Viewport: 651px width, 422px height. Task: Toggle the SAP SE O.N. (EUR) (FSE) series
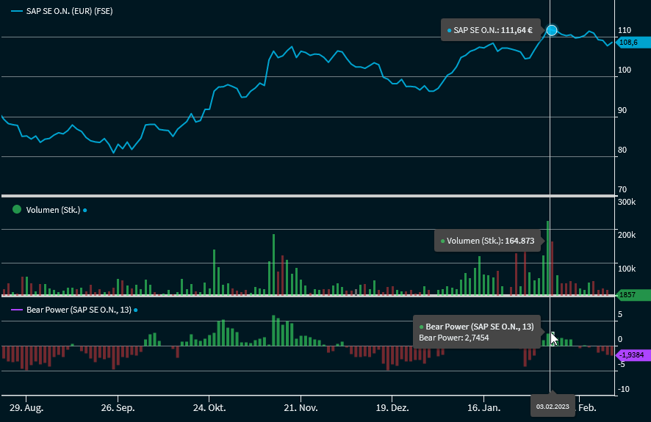69,12
